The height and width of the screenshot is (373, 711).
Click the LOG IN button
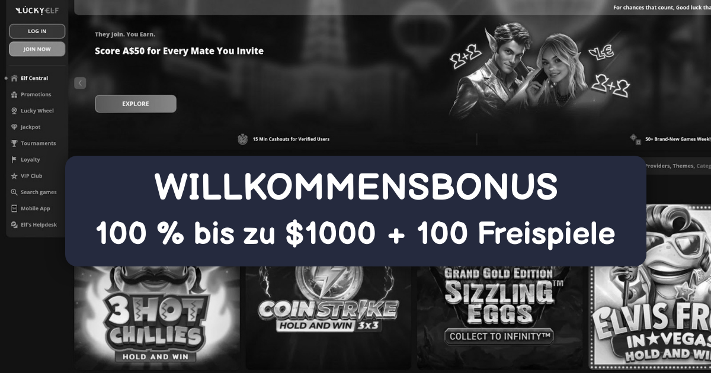point(37,31)
